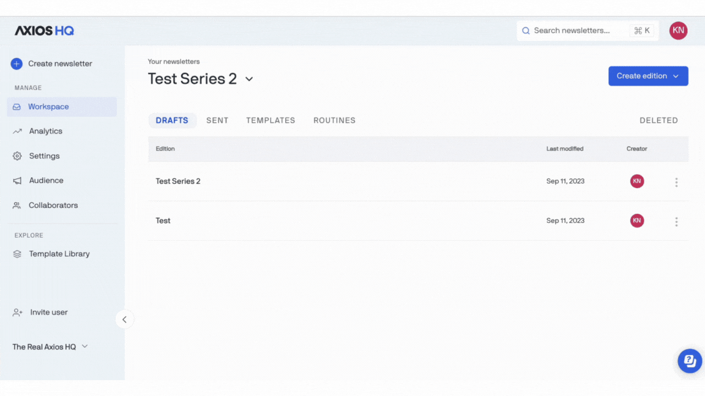The height and width of the screenshot is (396, 705).
Task: Open the help chat bubble icon
Action: [x=690, y=361]
